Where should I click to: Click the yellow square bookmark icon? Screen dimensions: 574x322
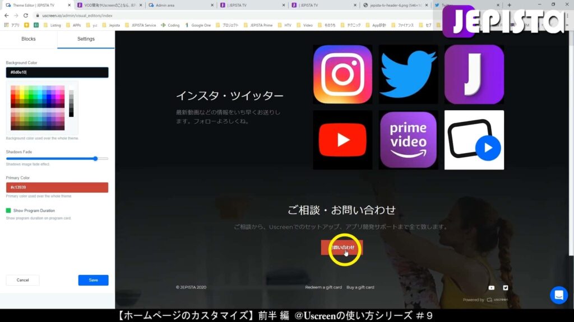click(26, 25)
